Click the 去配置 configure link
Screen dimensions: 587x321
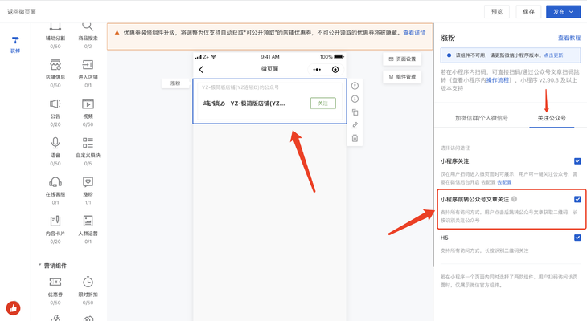point(504,182)
